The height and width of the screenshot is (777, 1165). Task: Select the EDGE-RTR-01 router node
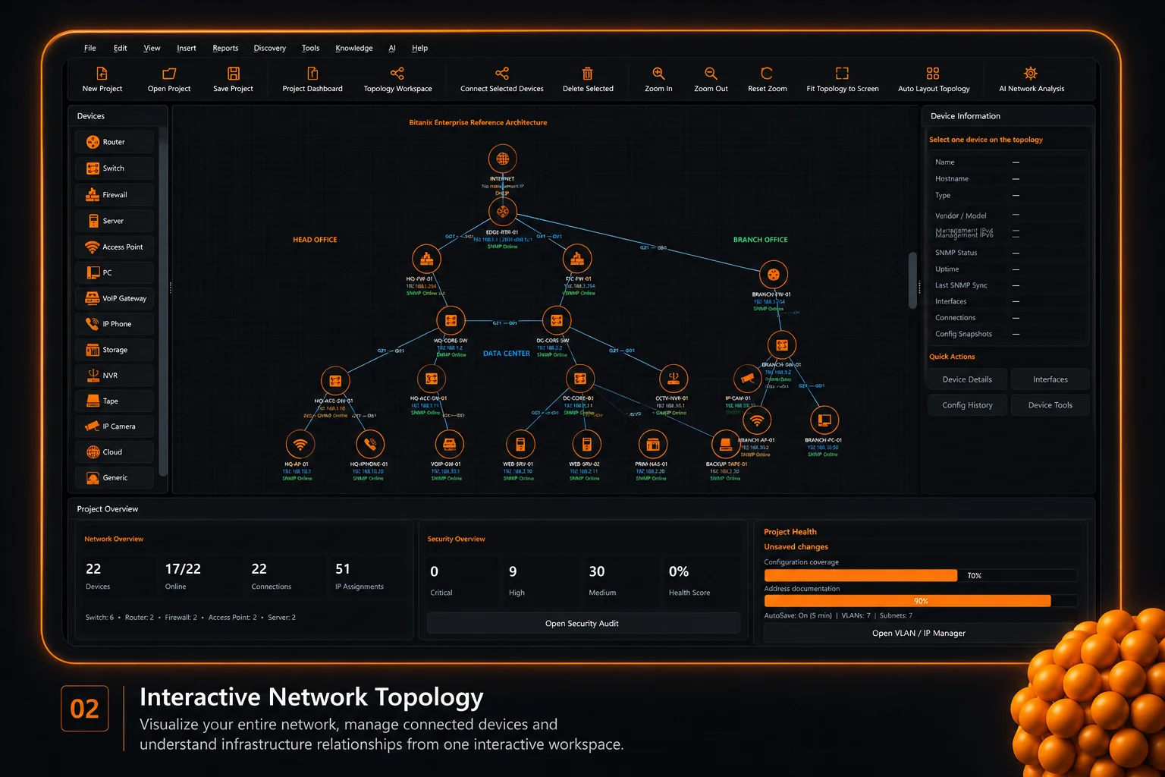point(502,212)
